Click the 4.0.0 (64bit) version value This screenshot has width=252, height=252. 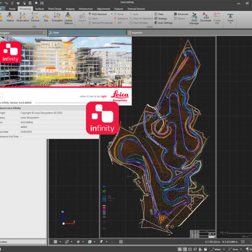click(27, 122)
